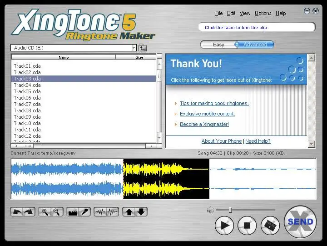Zoom in on the waveform

[x=45, y=212]
